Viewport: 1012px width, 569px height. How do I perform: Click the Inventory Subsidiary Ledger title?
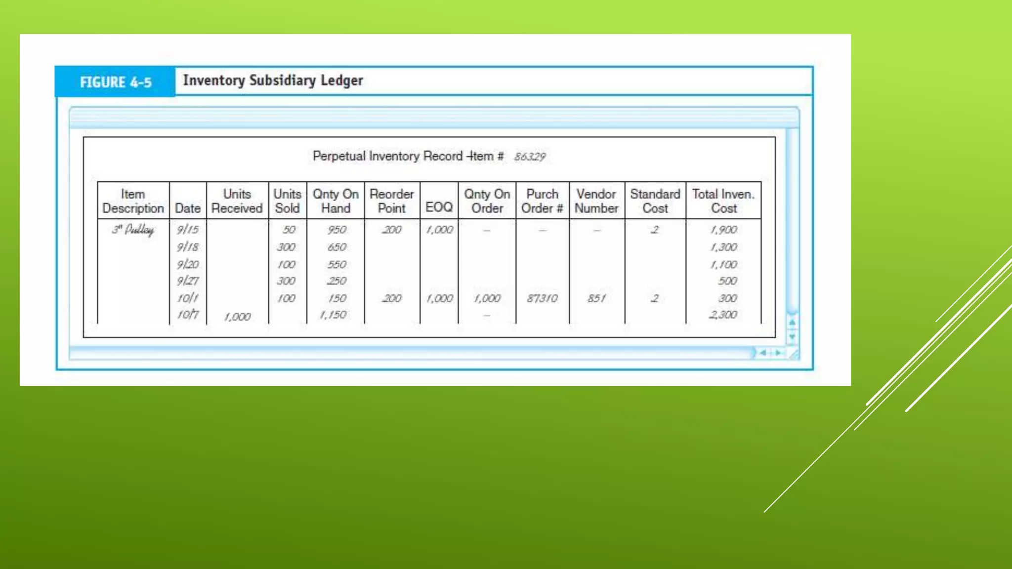point(273,80)
